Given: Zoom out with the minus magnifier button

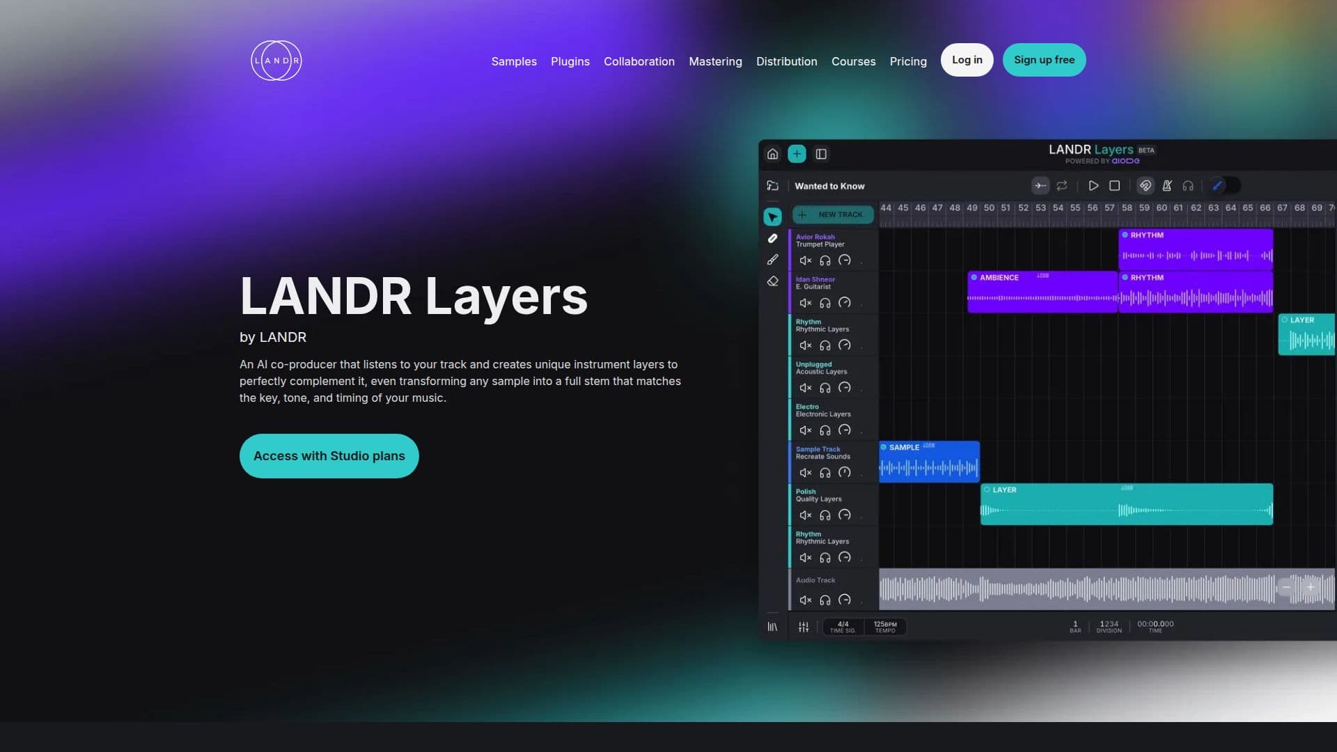Looking at the screenshot, I should click(x=1286, y=587).
